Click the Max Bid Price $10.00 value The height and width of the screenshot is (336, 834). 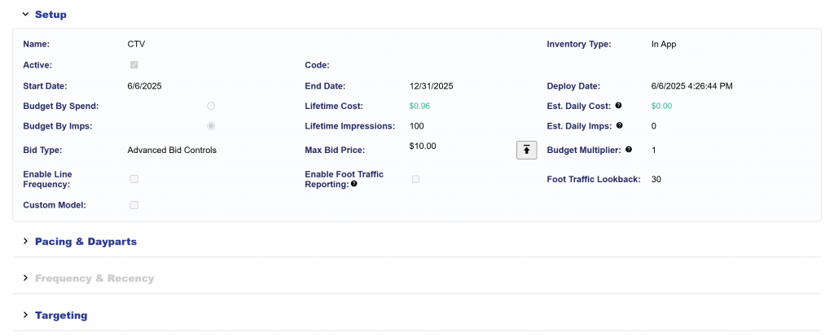pyautogui.click(x=423, y=146)
